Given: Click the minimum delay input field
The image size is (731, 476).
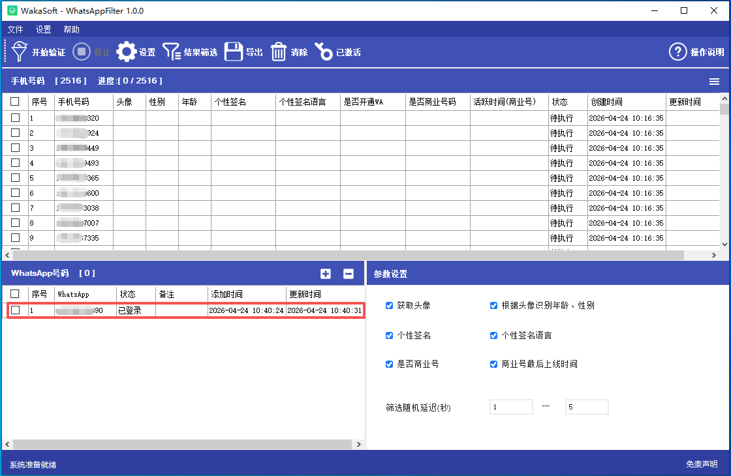Looking at the screenshot, I should point(511,407).
